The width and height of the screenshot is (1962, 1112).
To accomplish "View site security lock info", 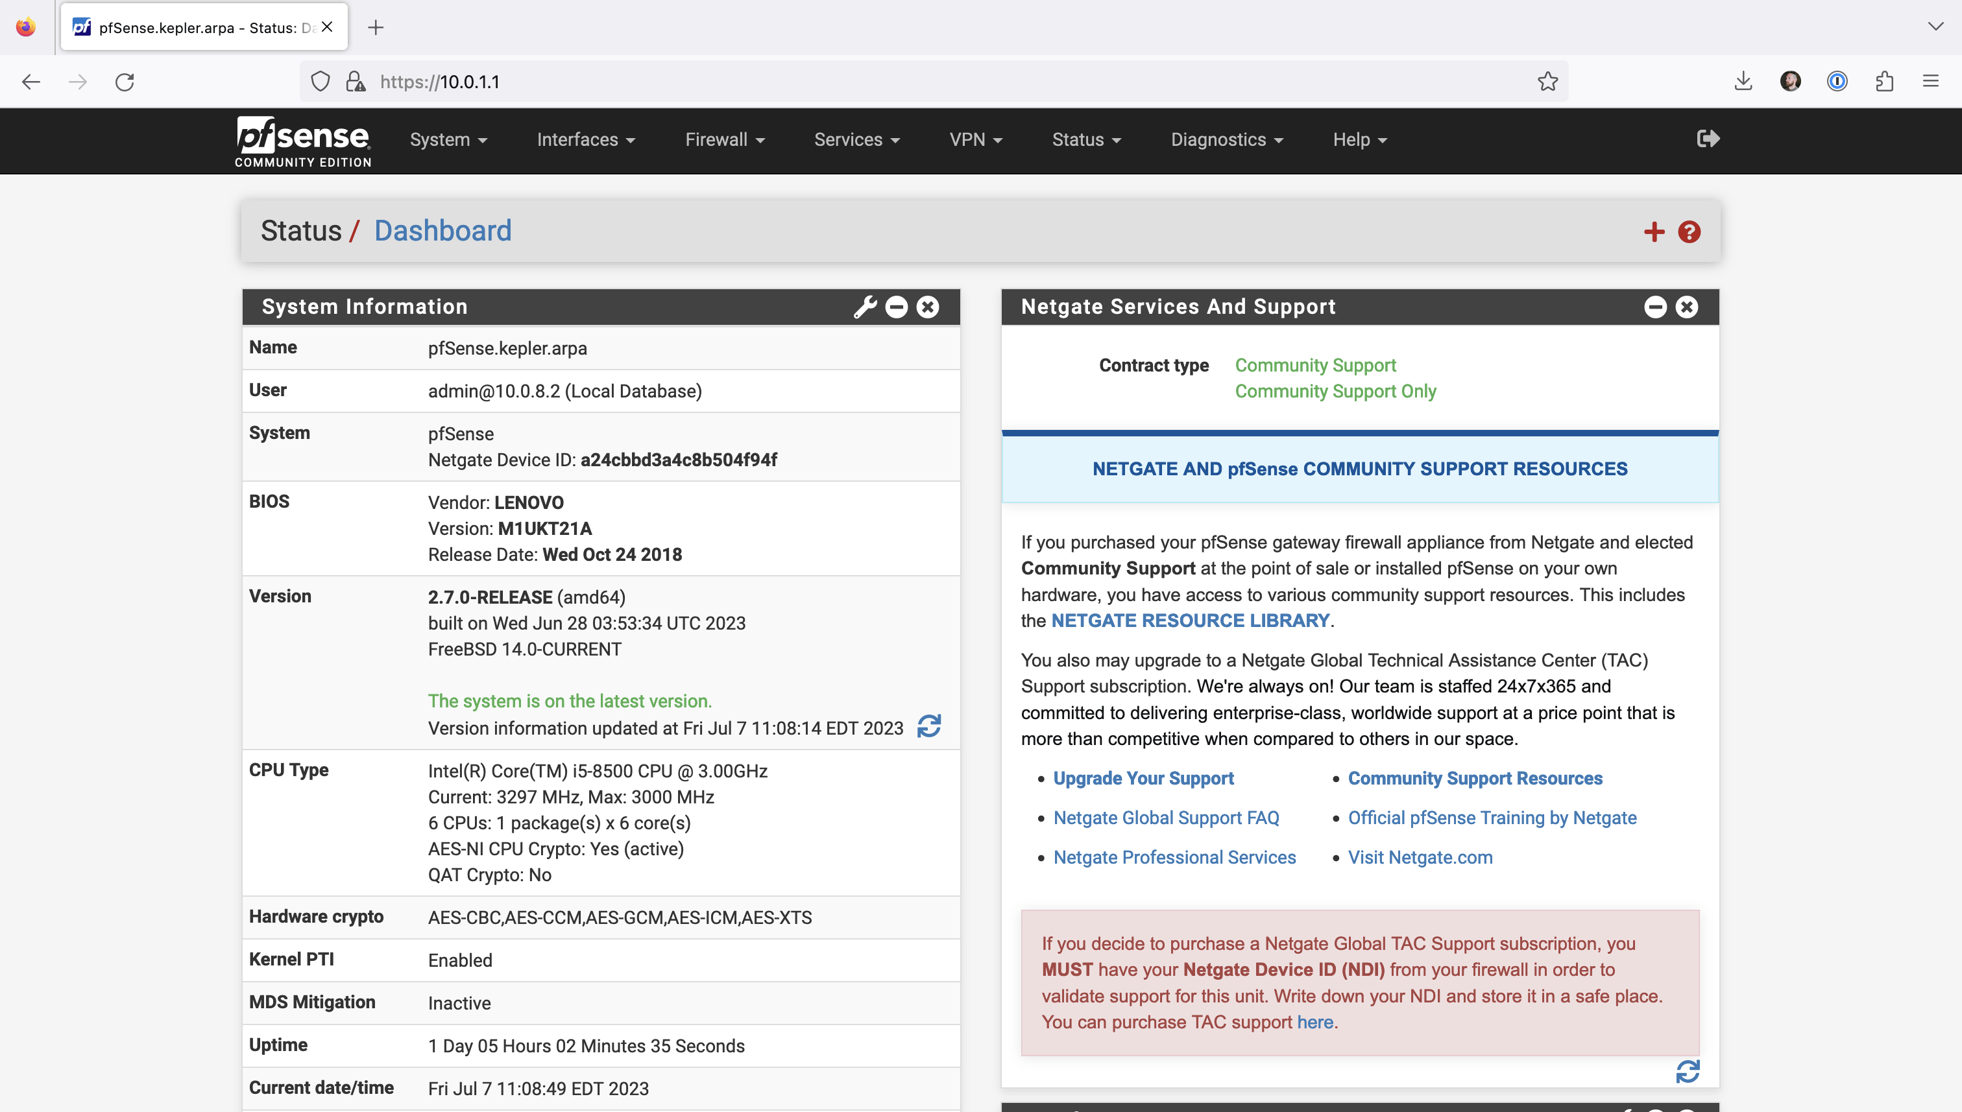I will pos(356,82).
